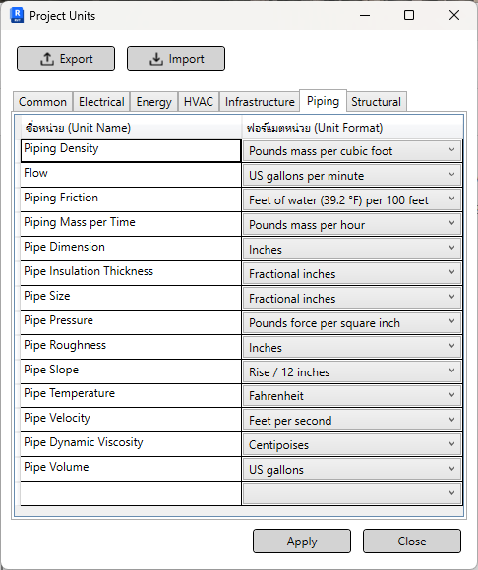Viewport: 478px width, 570px height.
Task: Expand Piping Friction unit format dropdown
Action: click(x=352, y=199)
